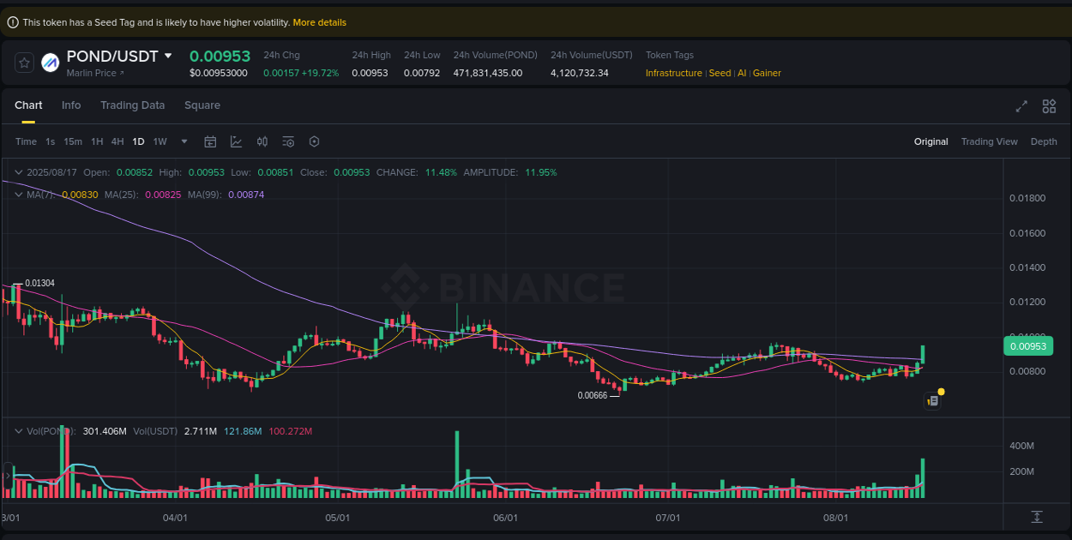Switch chart to Trading View mode
This screenshot has height=540, width=1072.
point(989,141)
